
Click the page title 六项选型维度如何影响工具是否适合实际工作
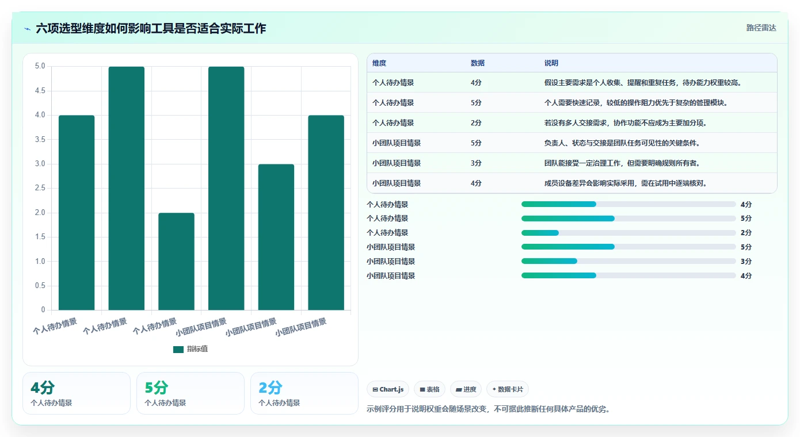coord(151,28)
